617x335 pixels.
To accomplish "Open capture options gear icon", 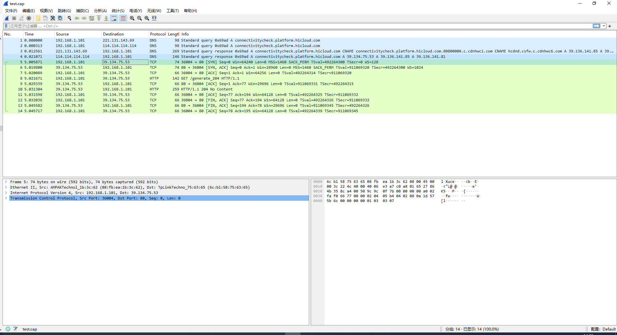I will pyautogui.click(x=29, y=18).
